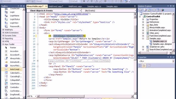Image resolution: width=176 pixels, height=99 pixels.
Task: Click ASP.NET Configuration icon in Solution Explorer
Action: tap(163, 10)
